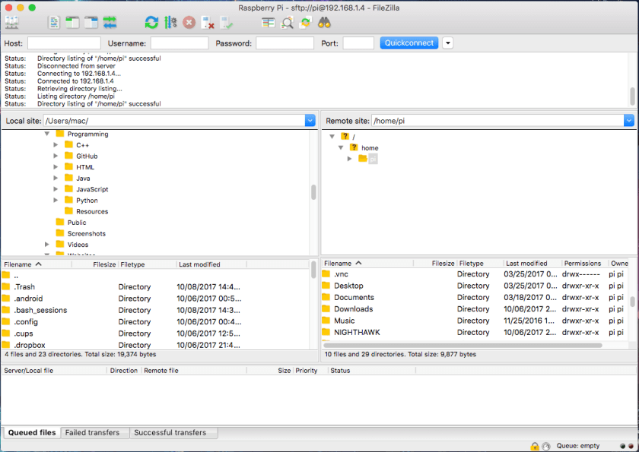Viewport: 639px width, 452px height.
Task: Click the remote home folder question icon
Action: coord(354,147)
